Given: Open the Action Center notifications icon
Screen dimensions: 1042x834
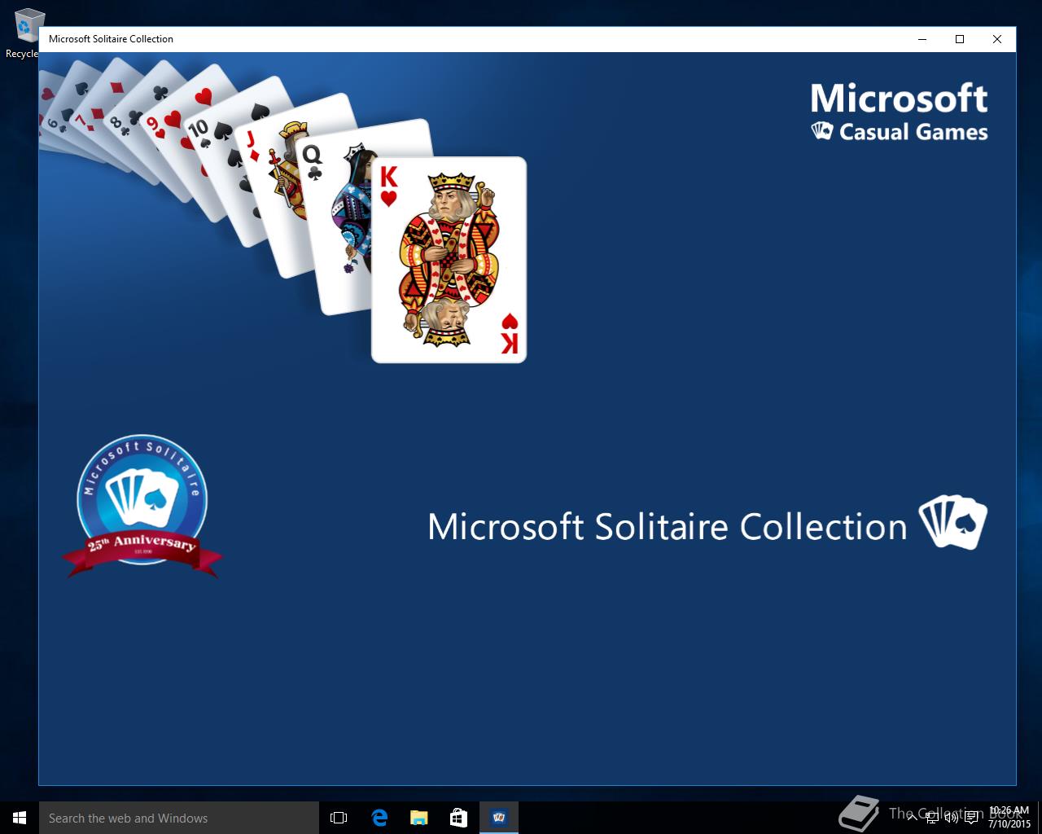Looking at the screenshot, I should [x=971, y=818].
